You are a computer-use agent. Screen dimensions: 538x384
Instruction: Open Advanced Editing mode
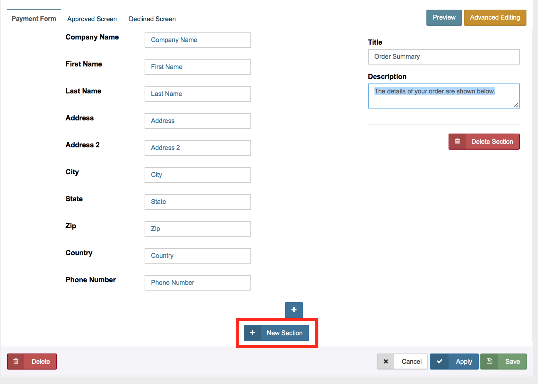point(495,18)
